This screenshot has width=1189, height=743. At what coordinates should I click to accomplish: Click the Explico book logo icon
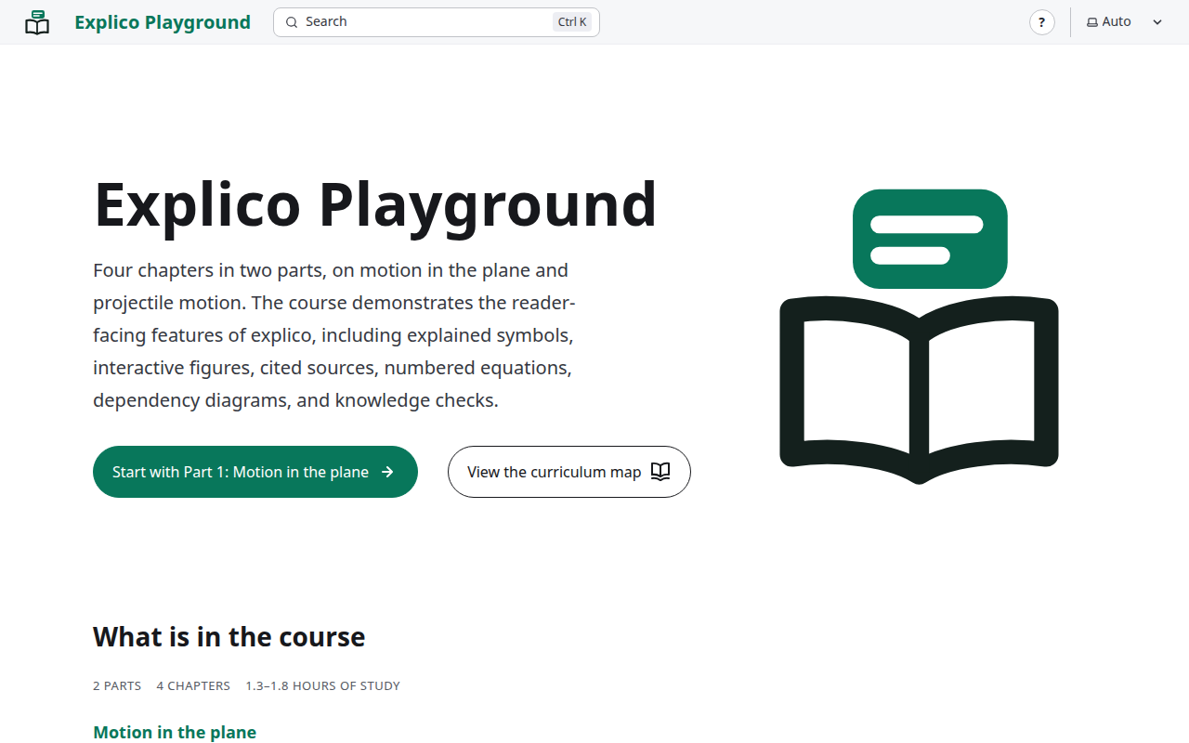[37, 22]
